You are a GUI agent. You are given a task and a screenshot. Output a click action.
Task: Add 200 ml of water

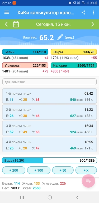coord(14,170)
